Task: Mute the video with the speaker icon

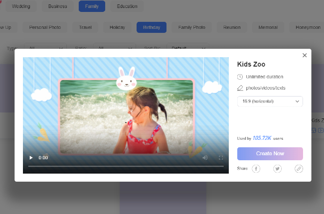Action: [205, 158]
